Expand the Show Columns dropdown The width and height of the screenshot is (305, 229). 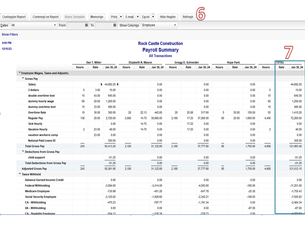coord(175,25)
